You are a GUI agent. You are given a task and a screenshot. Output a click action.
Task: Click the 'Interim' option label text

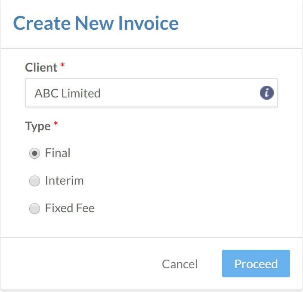pos(64,181)
